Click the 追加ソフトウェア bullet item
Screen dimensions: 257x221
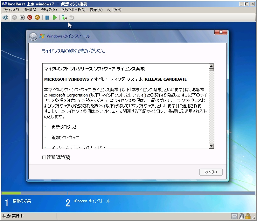(x=65, y=137)
